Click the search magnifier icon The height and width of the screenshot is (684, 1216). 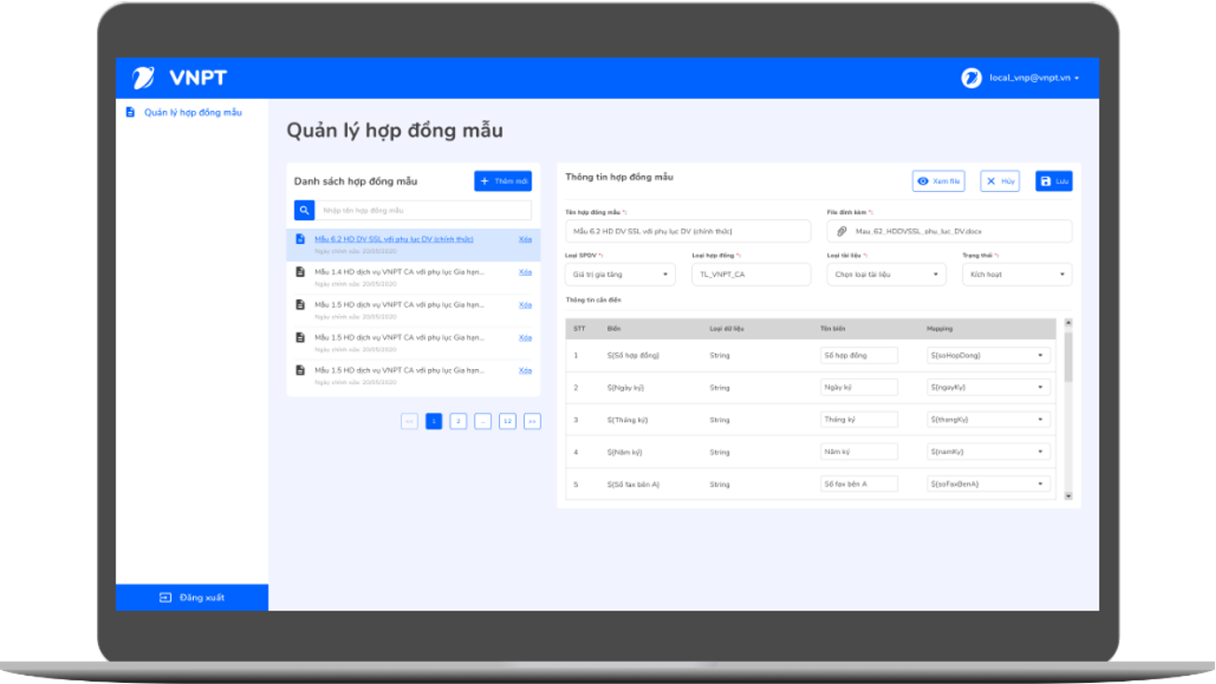(x=304, y=211)
